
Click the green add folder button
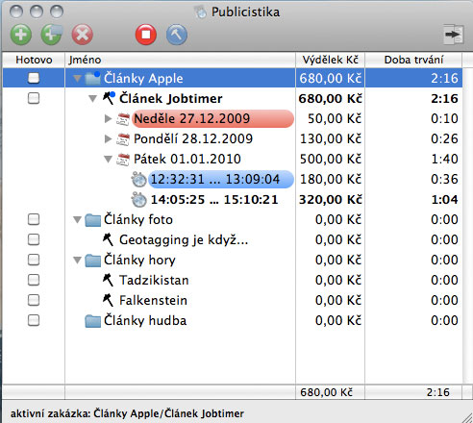(x=52, y=35)
